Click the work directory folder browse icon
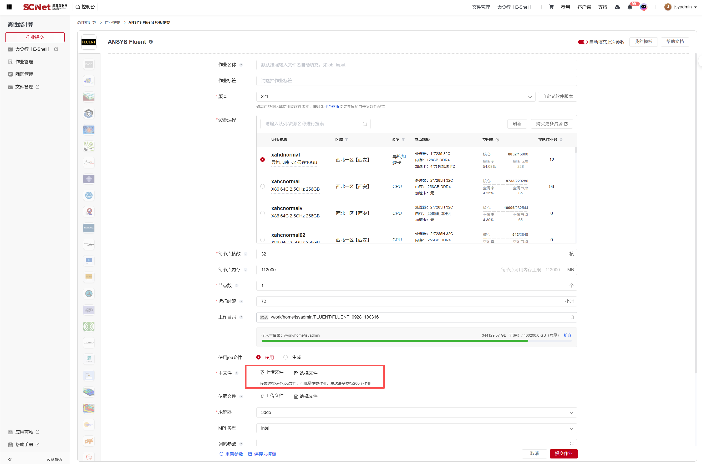 [571, 317]
